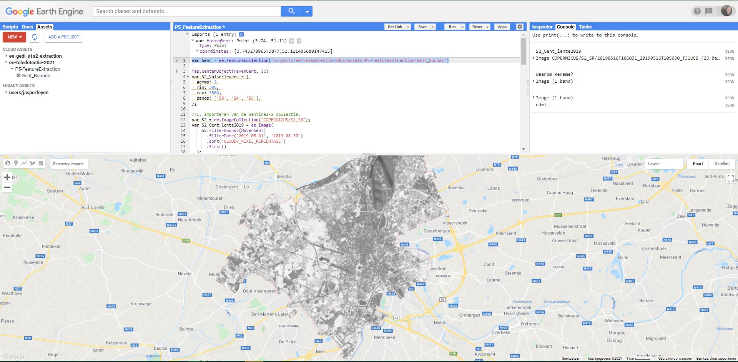738x362 pixels.
Task: Choose the add marker drawing tool
Action: (16, 163)
